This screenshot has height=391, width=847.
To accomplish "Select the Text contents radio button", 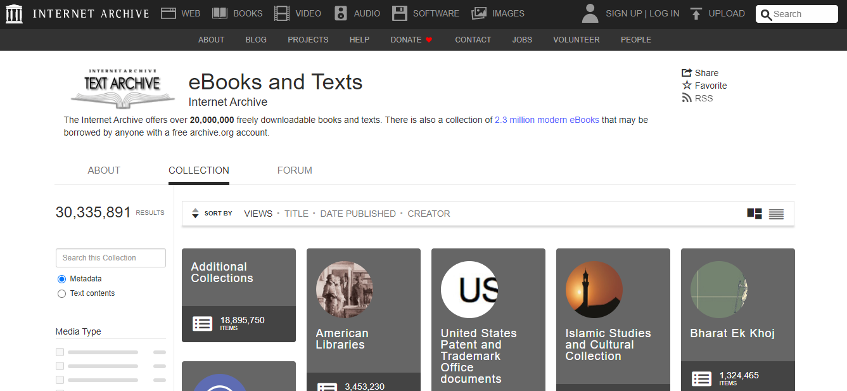I will pos(61,293).
